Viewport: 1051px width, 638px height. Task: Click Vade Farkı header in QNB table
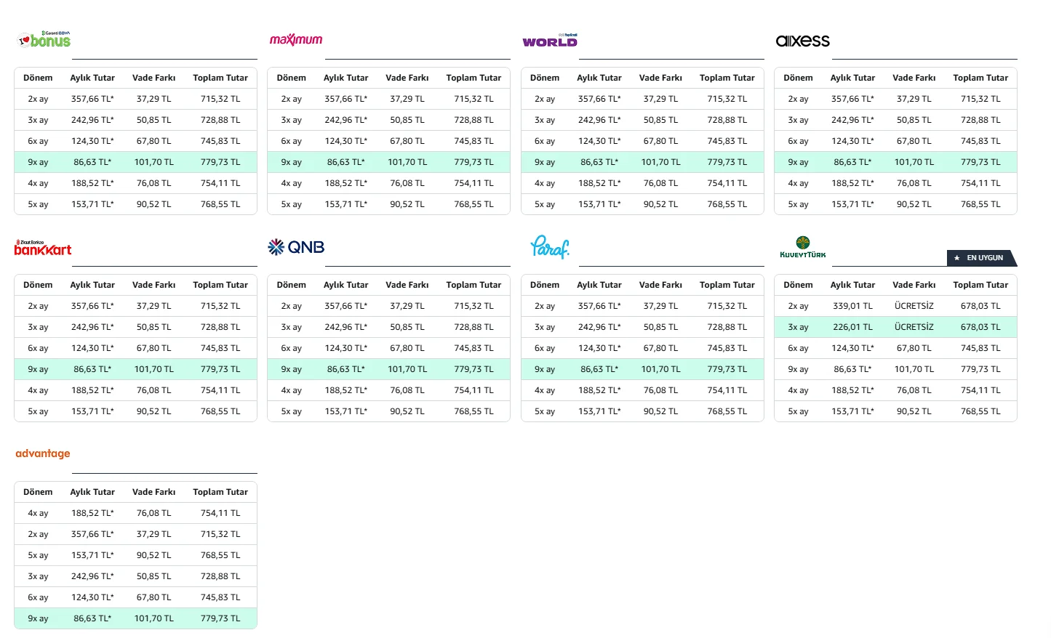[x=407, y=285]
